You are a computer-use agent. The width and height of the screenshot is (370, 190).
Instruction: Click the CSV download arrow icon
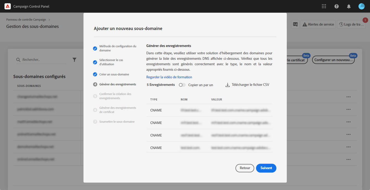pos(227,85)
